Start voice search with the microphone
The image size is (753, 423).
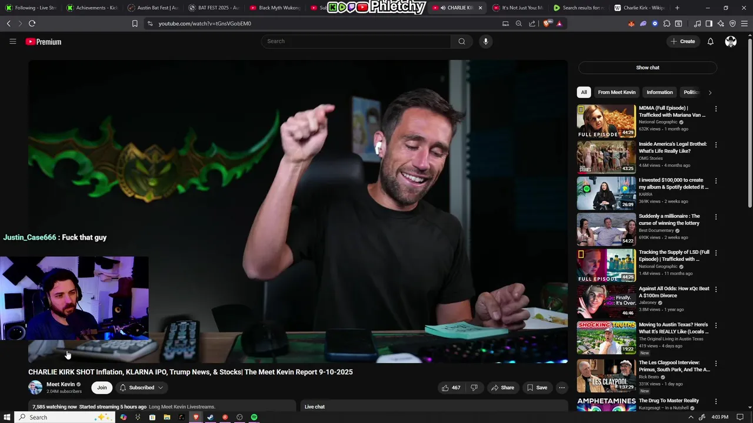click(x=485, y=41)
